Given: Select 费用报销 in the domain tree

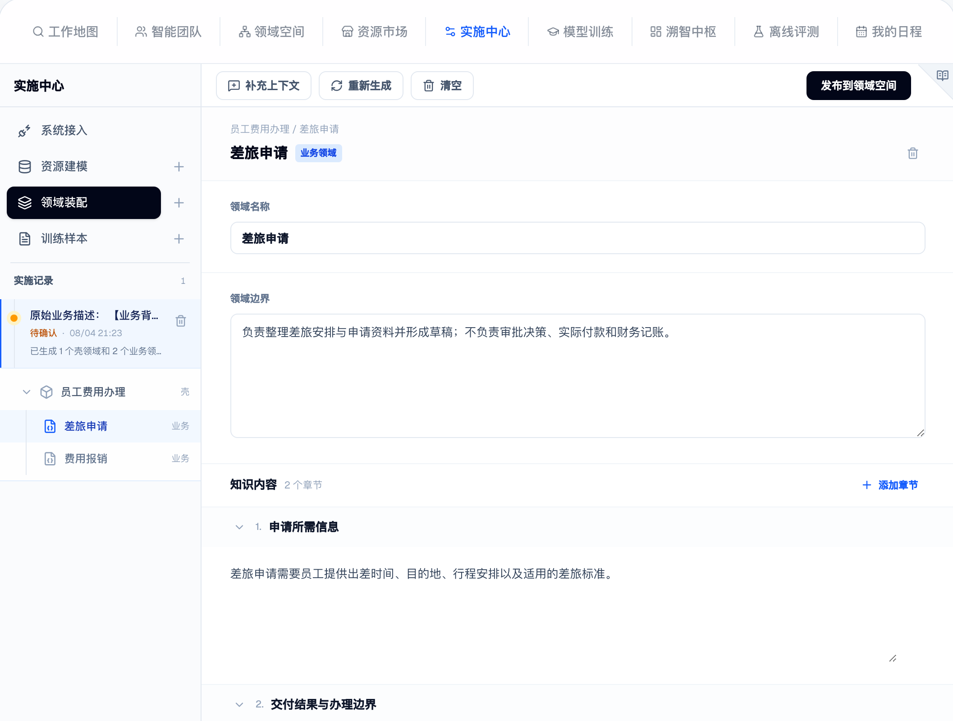Looking at the screenshot, I should click(101, 459).
